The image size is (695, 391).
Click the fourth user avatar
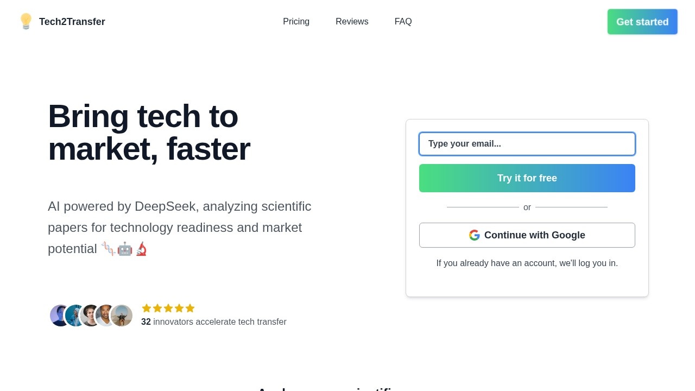tap(105, 316)
